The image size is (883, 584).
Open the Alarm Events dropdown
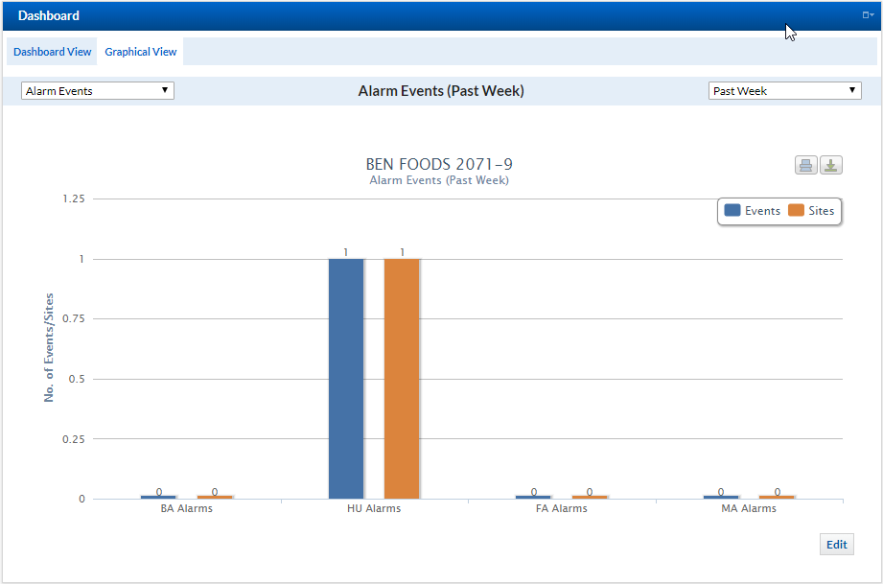pos(98,91)
